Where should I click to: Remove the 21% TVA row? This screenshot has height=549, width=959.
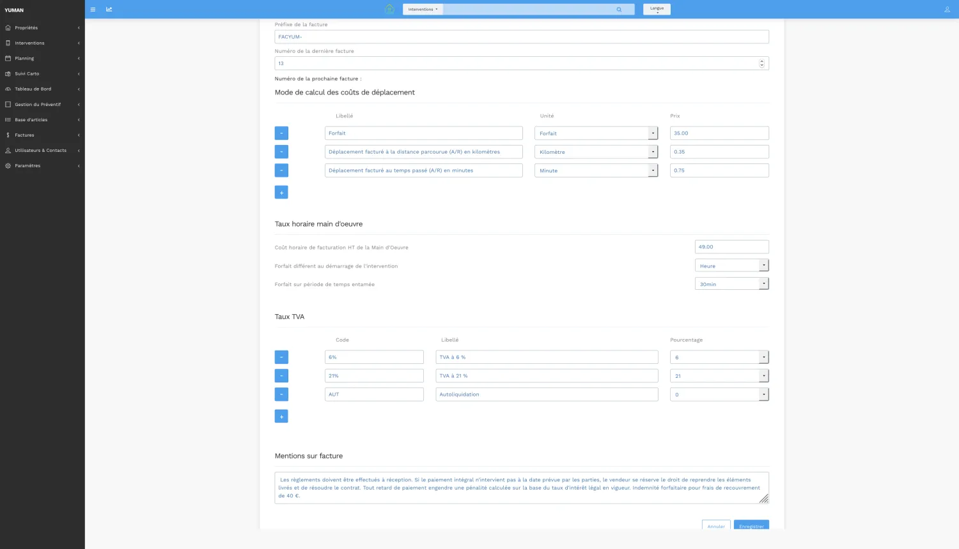[x=281, y=376]
